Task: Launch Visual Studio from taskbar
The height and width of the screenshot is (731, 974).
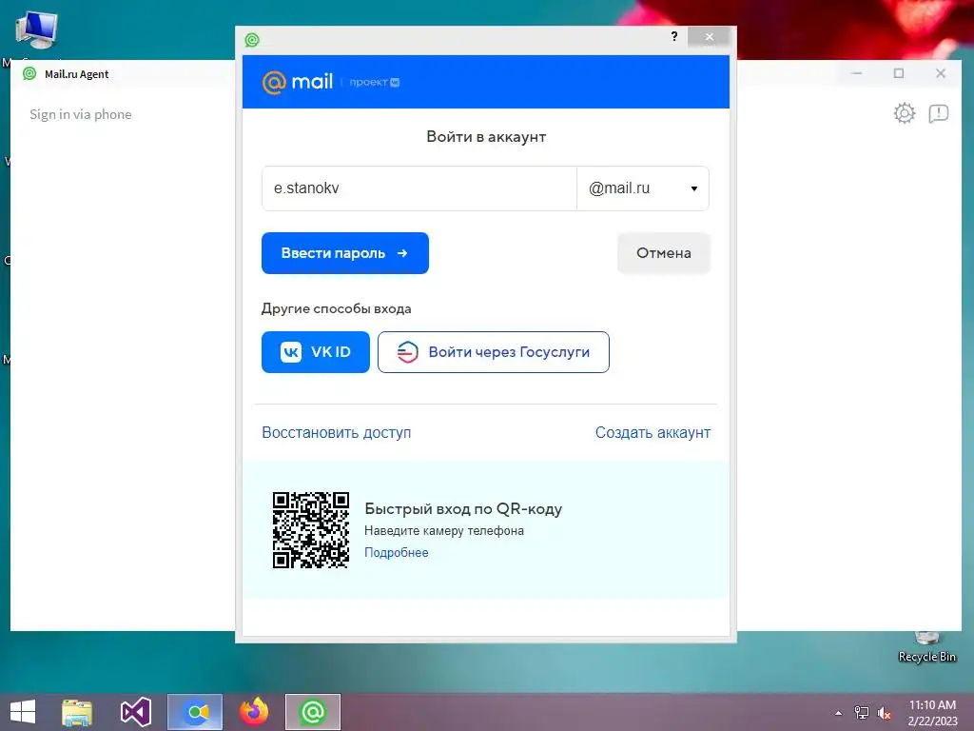Action: pyautogui.click(x=135, y=712)
